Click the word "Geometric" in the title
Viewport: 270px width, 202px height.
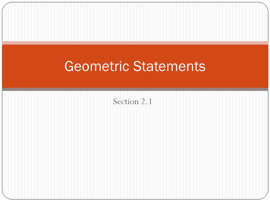tap(97, 66)
